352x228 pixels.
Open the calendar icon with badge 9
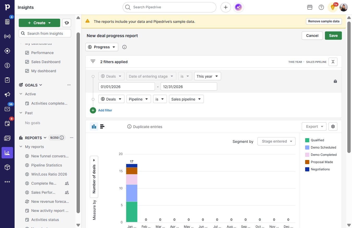[x=7, y=124]
